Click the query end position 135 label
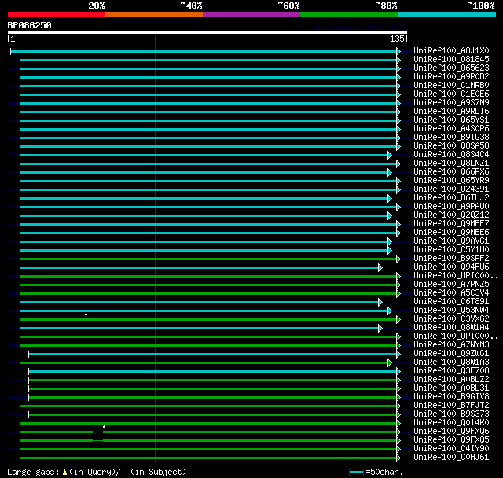The image size is (503, 478). [397, 39]
